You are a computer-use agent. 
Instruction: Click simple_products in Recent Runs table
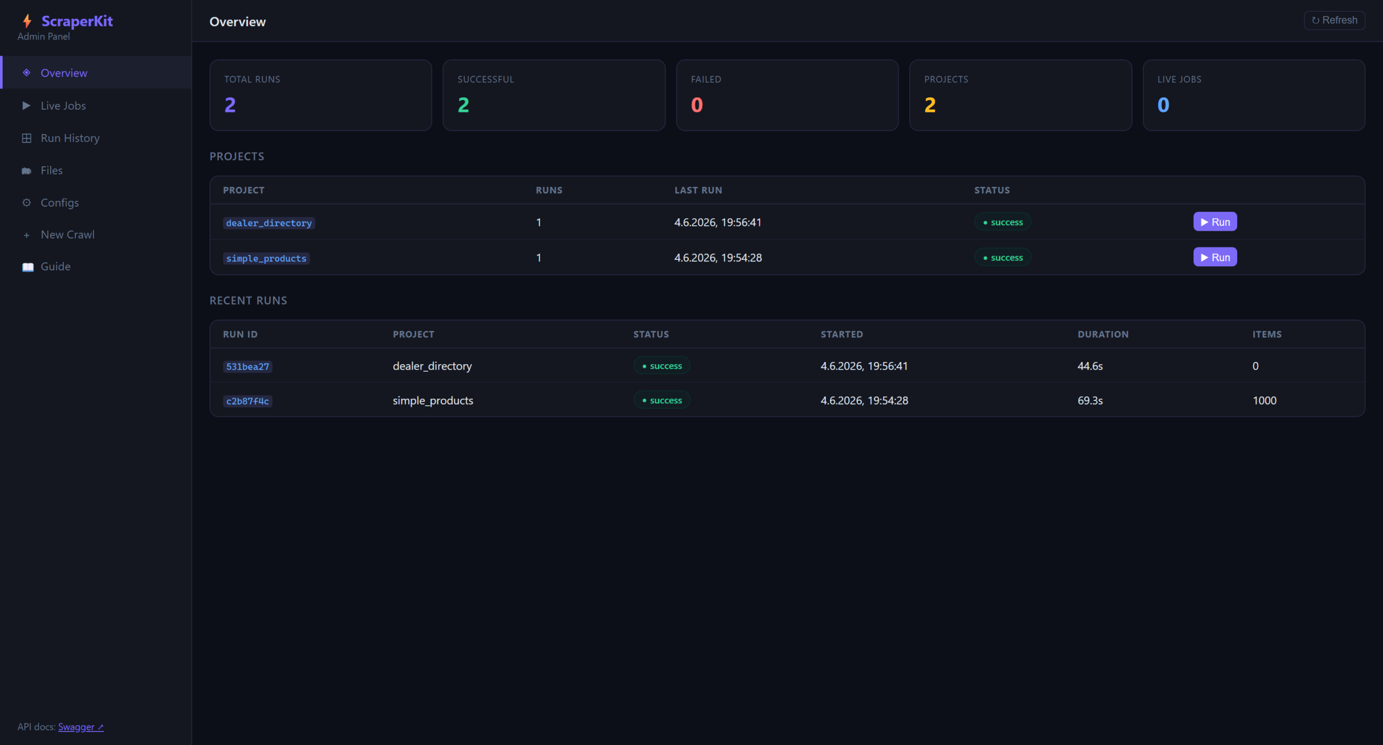pos(433,400)
